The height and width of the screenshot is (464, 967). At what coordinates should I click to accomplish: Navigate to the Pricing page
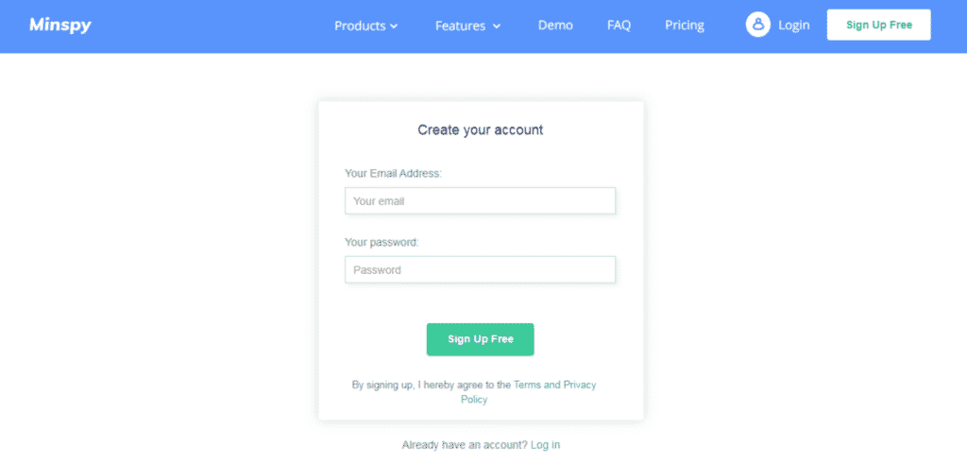(x=685, y=26)
